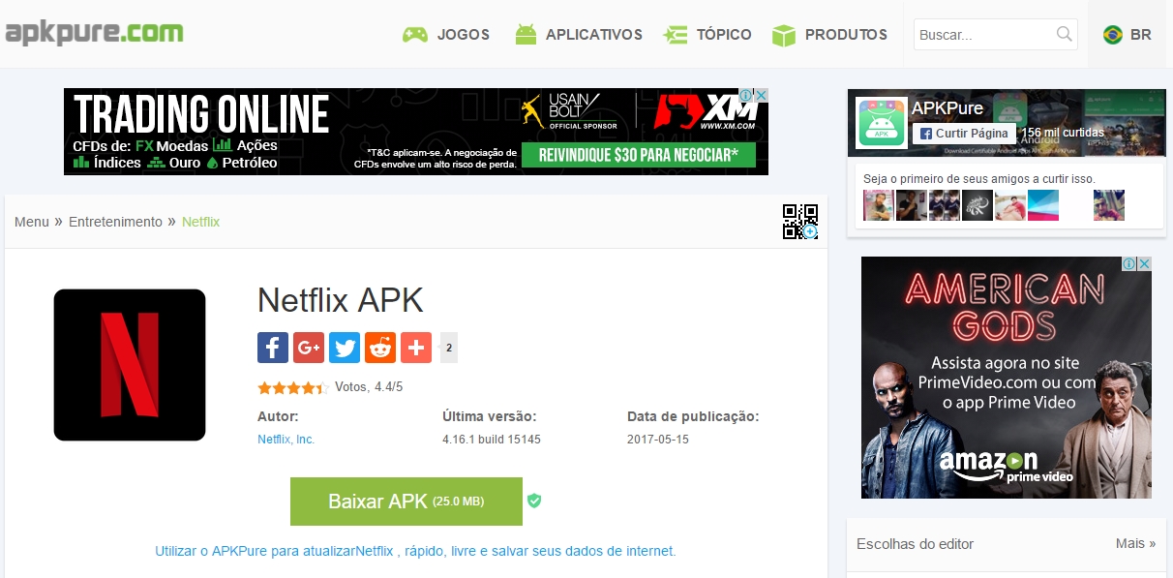Open American Gods ad AdChoices info icon
Screen dimensions: 1173x578
(1129, 264)
